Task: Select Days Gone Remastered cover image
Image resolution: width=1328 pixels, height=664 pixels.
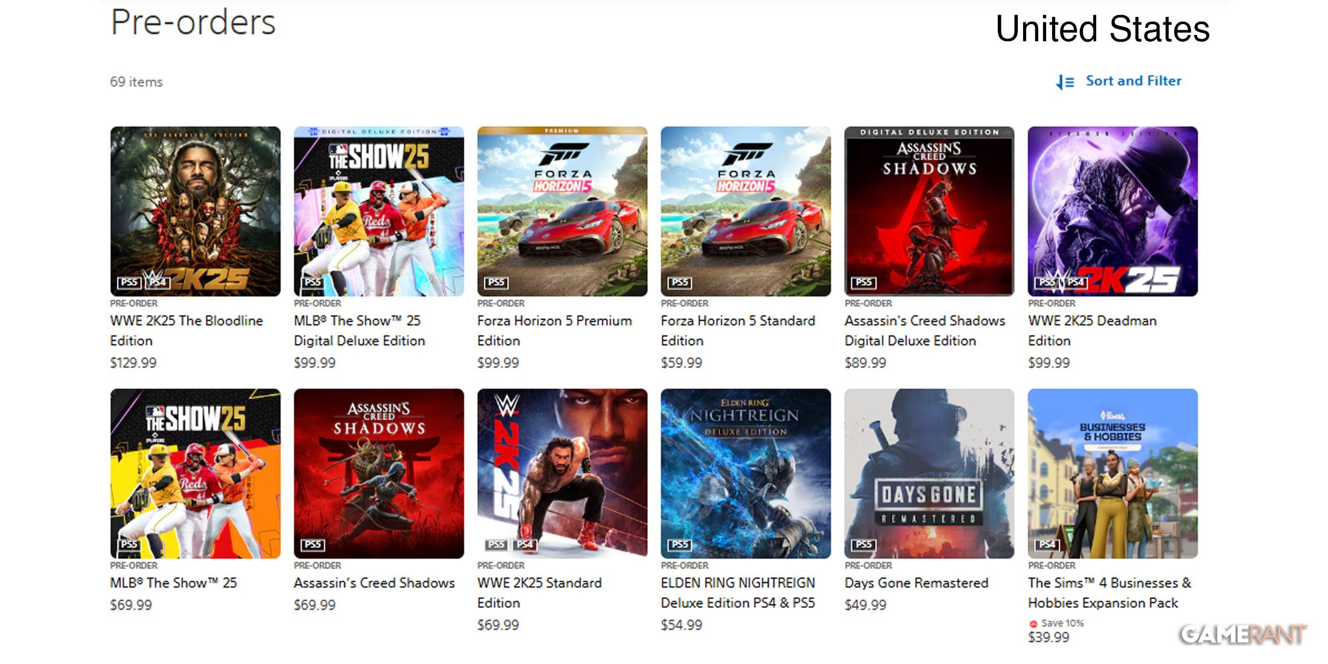Action: coord(930,474)
